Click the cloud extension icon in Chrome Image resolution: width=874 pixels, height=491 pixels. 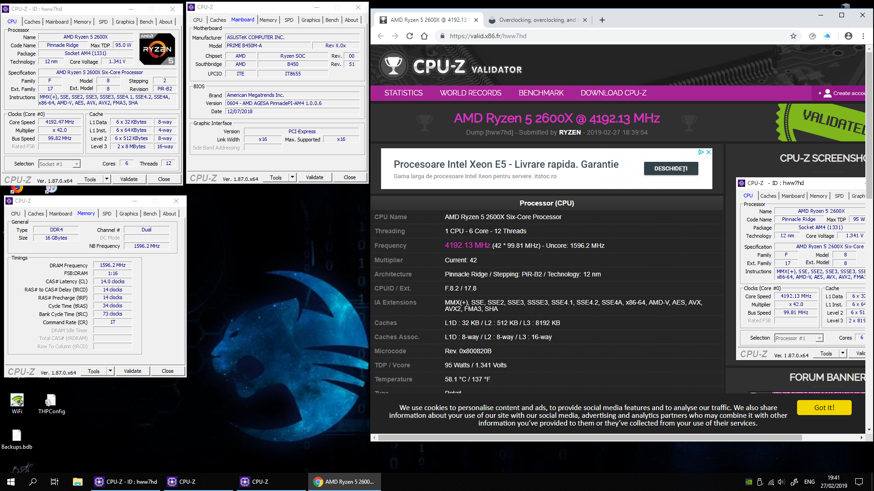827,36
